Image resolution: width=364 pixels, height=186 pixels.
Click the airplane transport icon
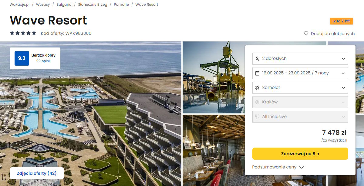coord(257,88)
